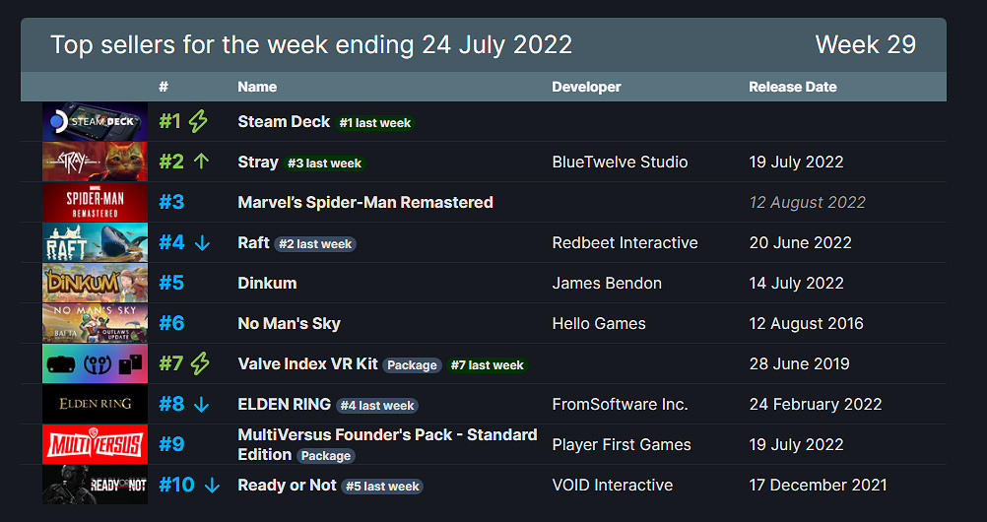
Task: Click the Hello Games developer link
Action: [599, 323]
